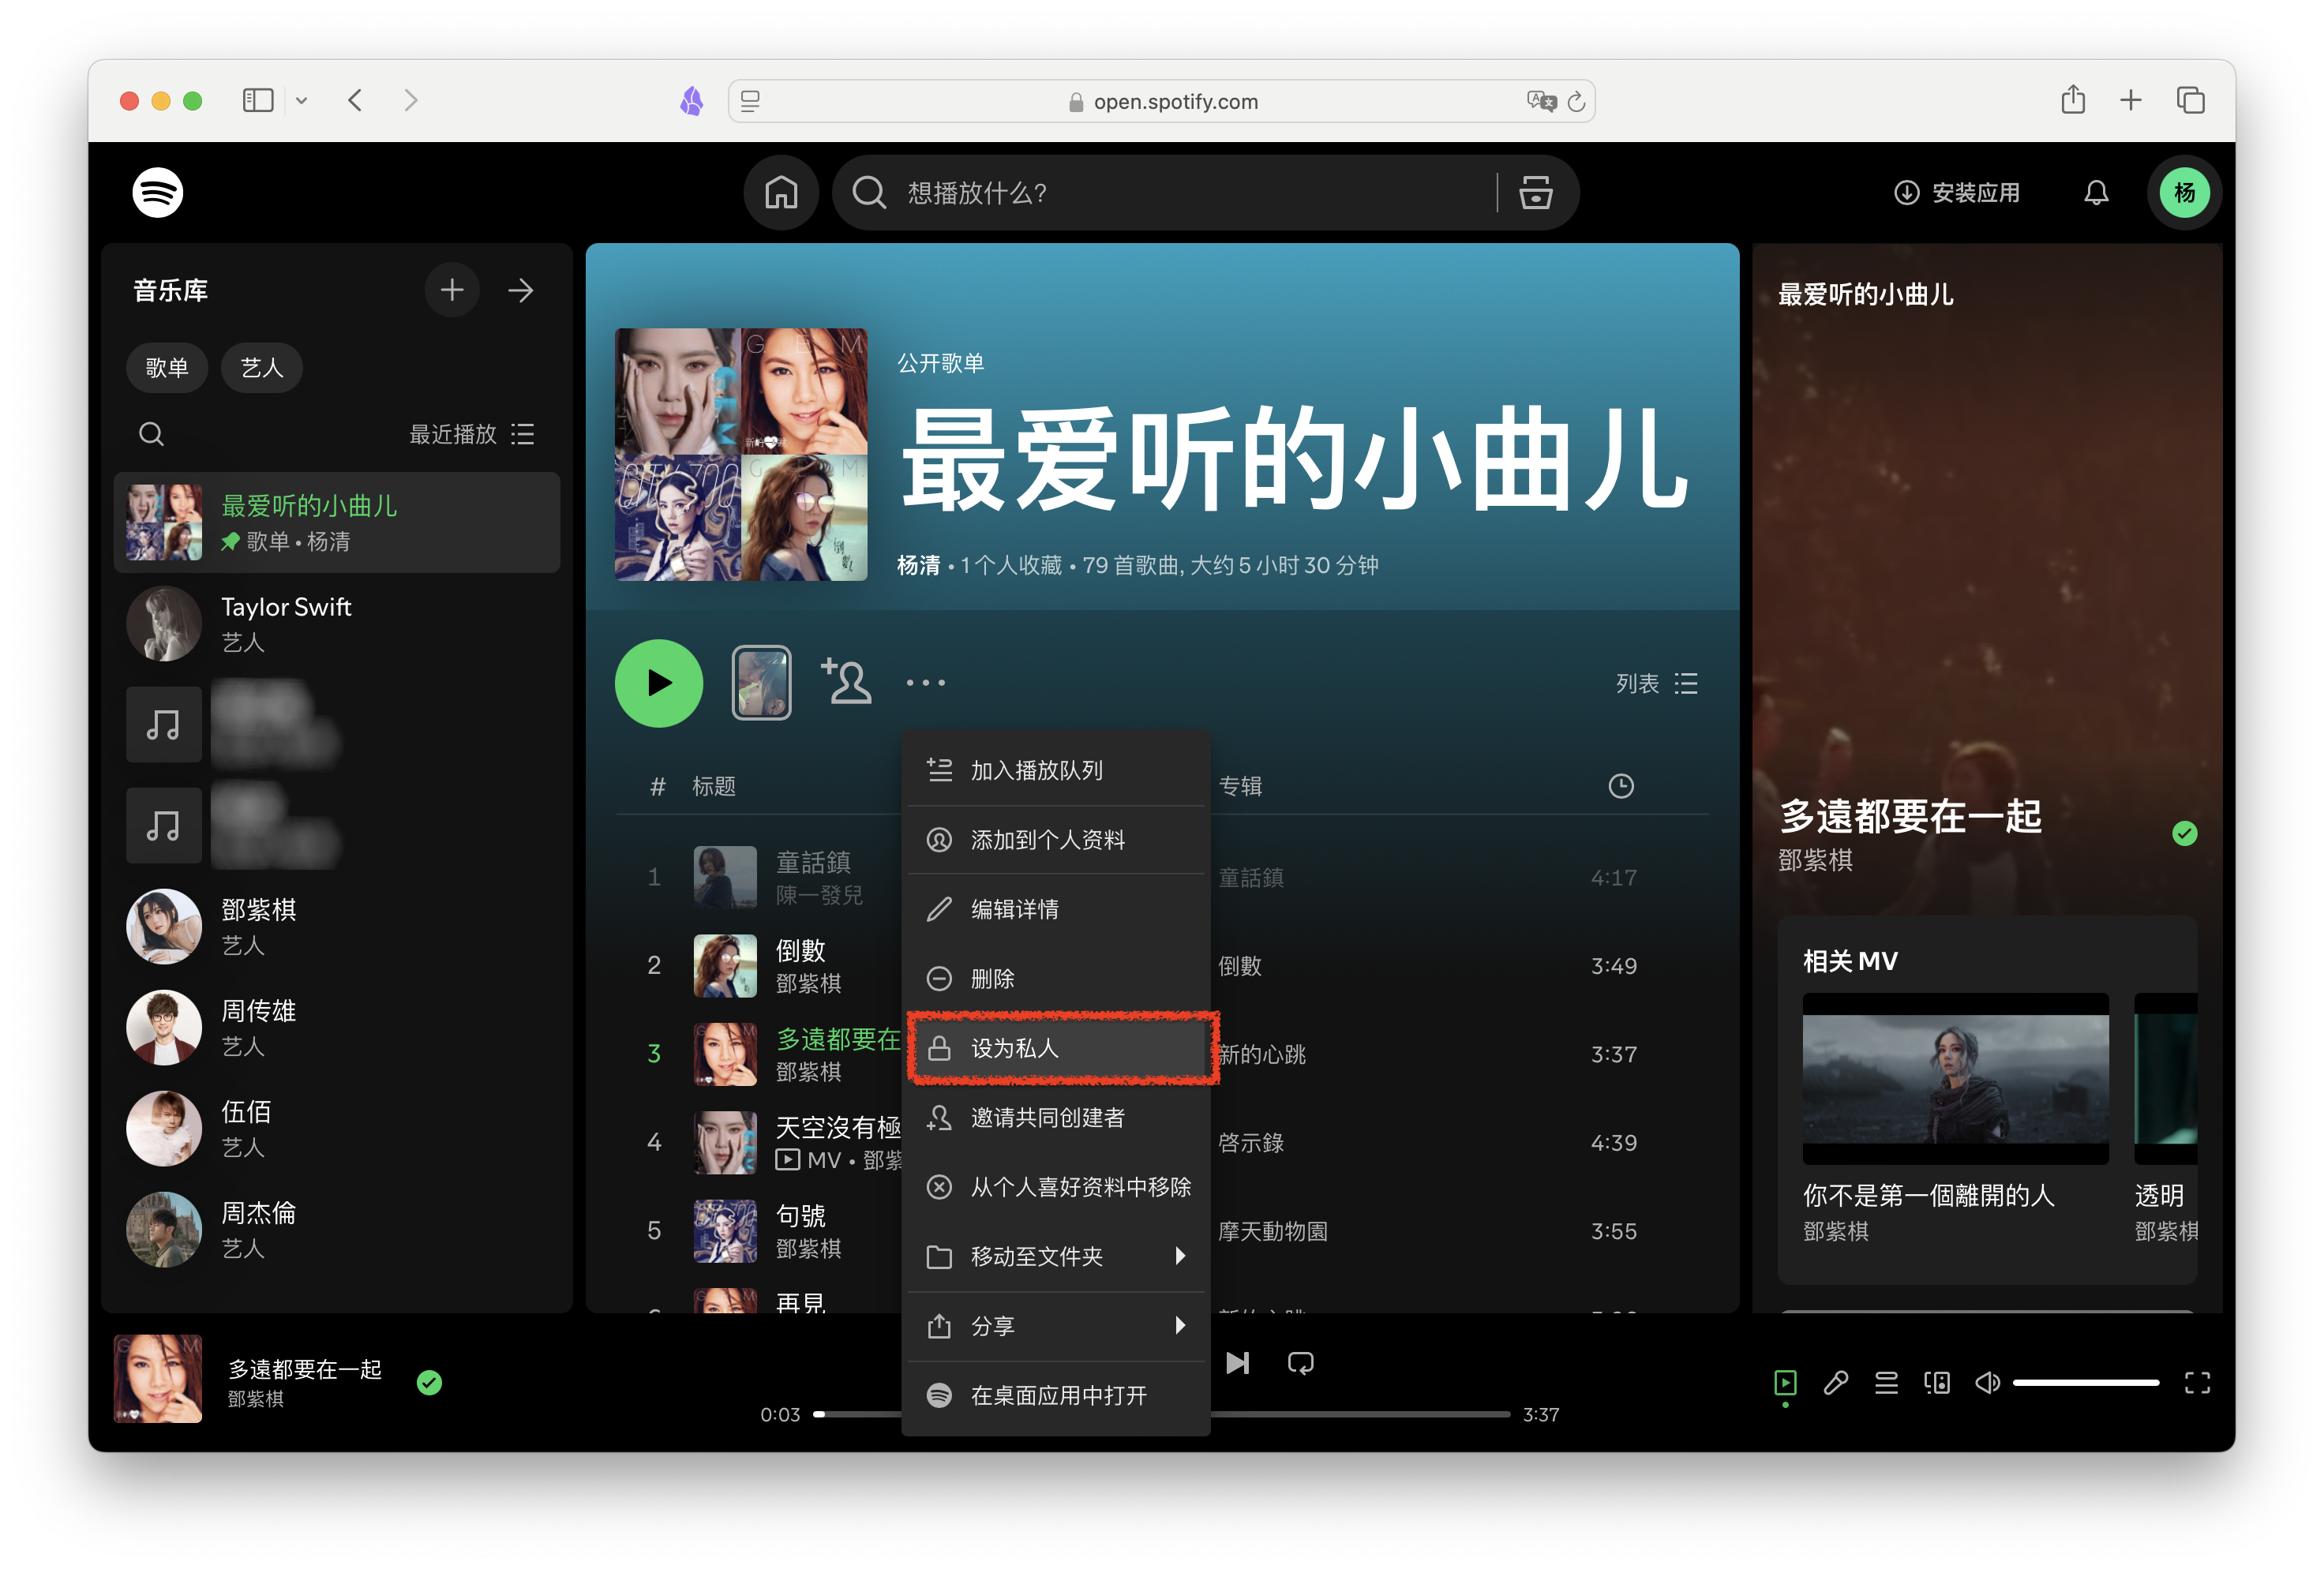2324x1569 pixels.
Task: Choose 在桌面应用中打开
Action: [1056, 1395]
